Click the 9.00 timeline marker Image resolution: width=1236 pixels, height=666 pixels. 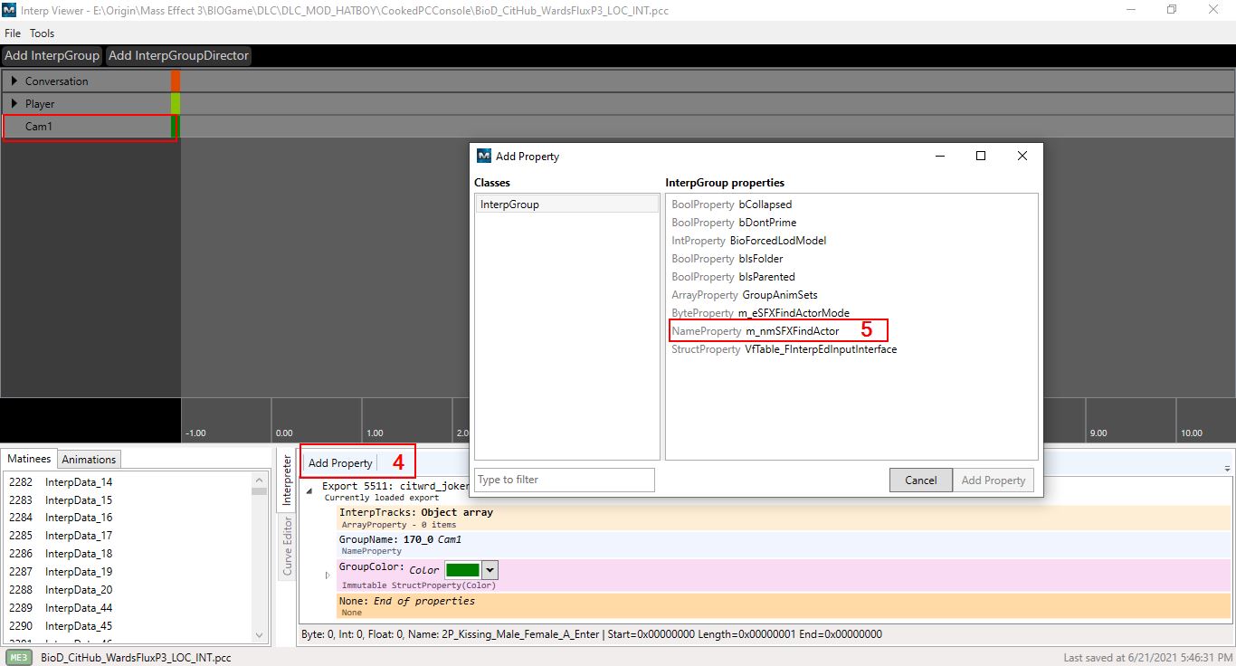[1098, 433]
